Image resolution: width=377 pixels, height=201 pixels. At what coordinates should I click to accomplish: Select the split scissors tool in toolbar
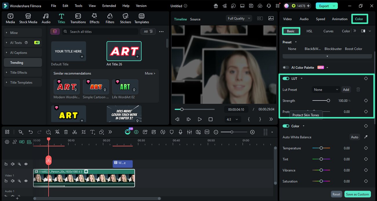[x=75, y=132]
